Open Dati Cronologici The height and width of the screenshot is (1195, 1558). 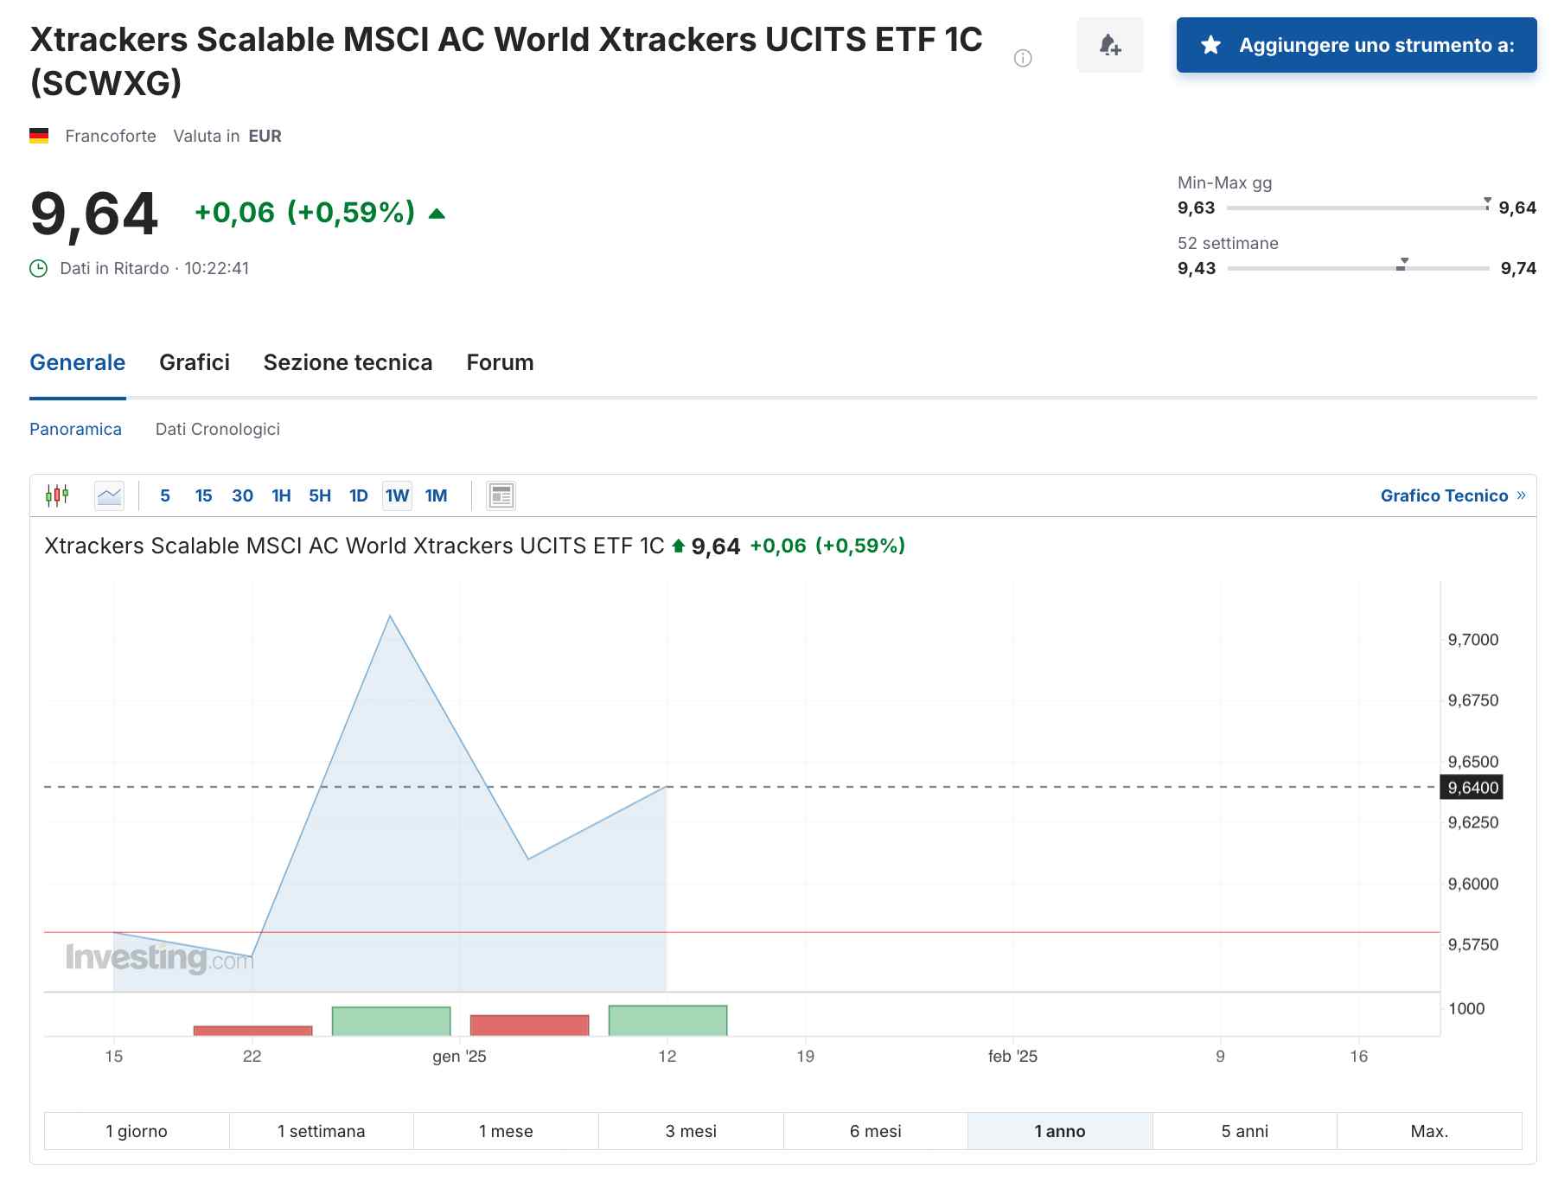[218, 429]
